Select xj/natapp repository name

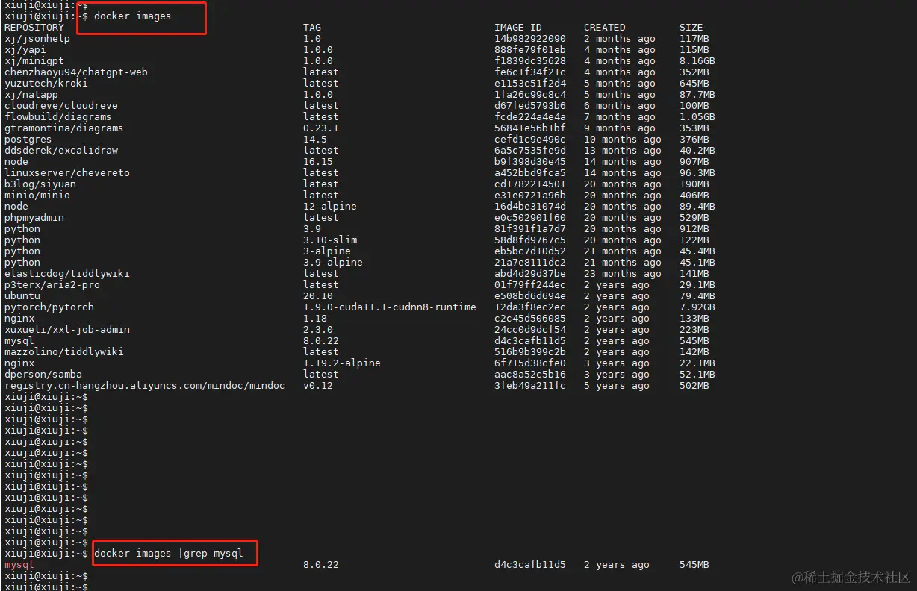tap(31, 94)
